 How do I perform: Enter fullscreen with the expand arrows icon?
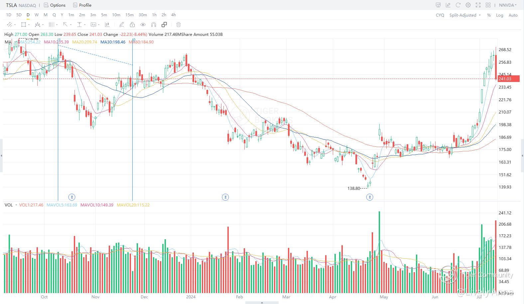pyautogui.click(x=478, y=5)
